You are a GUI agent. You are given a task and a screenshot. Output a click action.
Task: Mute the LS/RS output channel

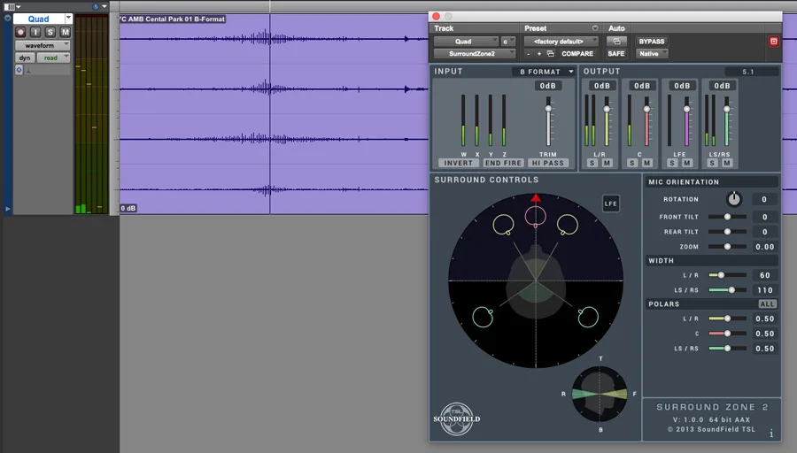[727, 163]
